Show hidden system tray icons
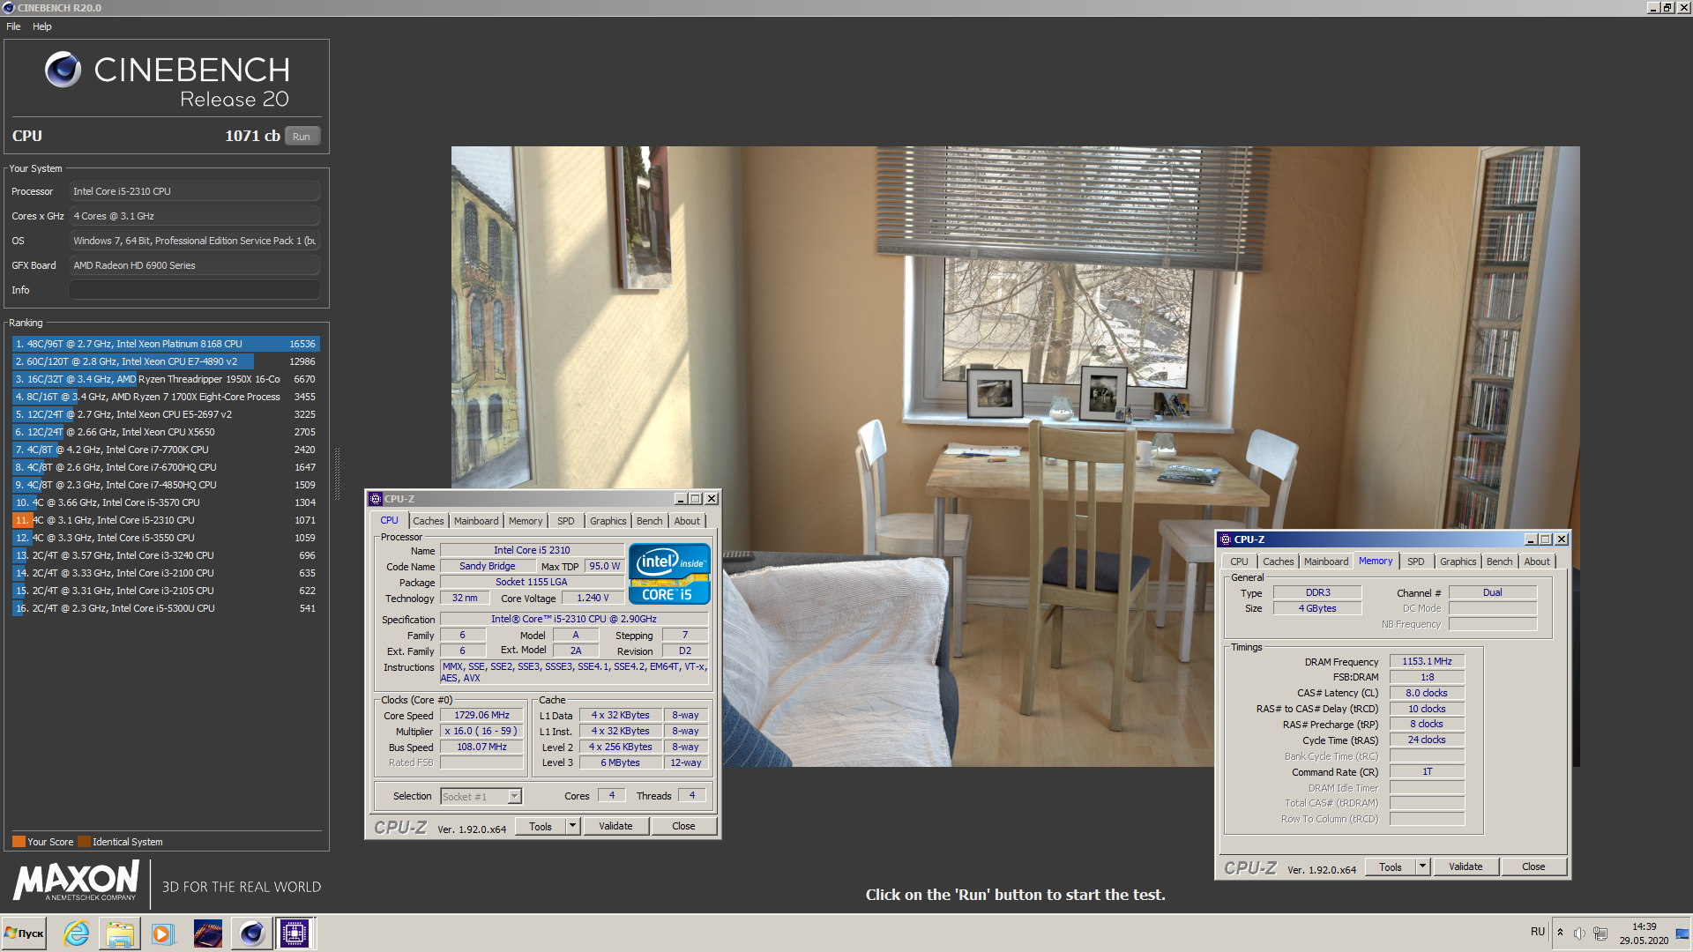Screen dimensions: 1693x952 1560,933
